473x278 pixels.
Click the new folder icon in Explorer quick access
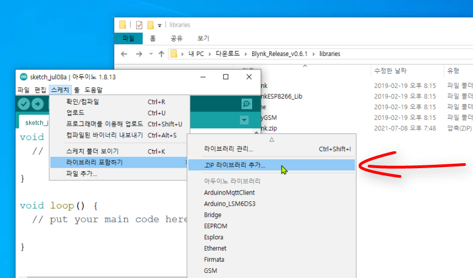pyautogui.click(x=150, y=25)
